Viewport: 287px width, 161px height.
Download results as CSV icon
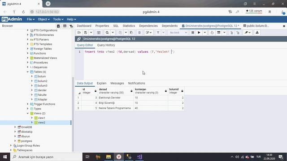257,33
